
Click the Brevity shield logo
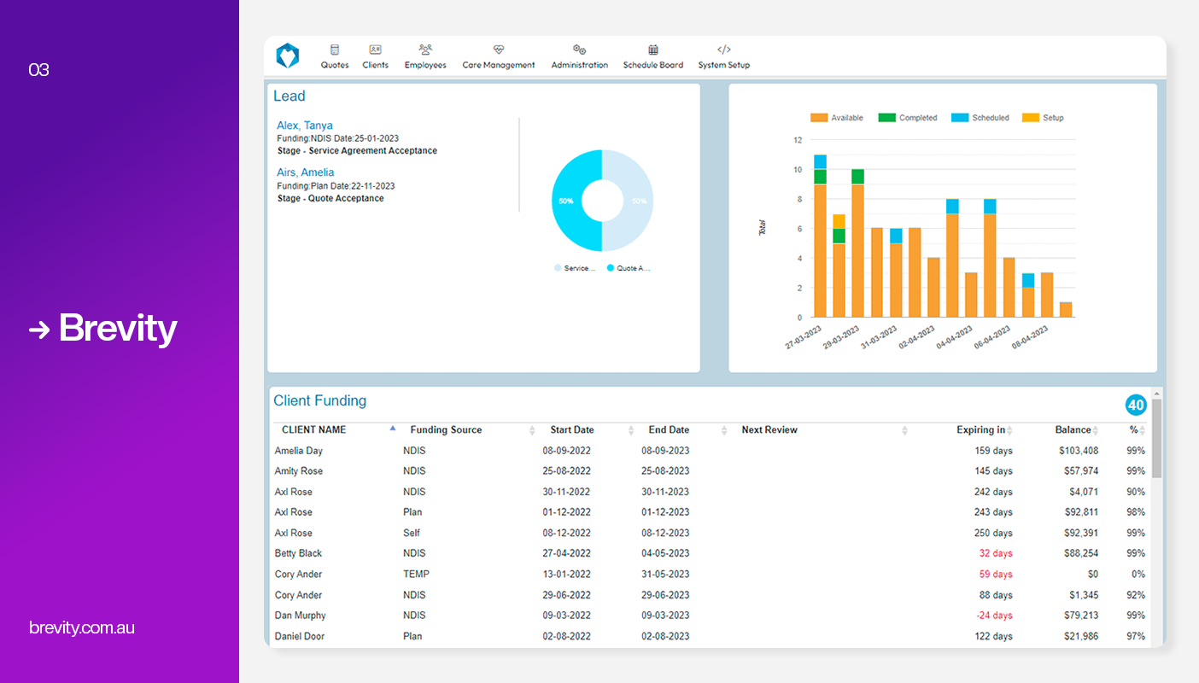pos(288,55)
